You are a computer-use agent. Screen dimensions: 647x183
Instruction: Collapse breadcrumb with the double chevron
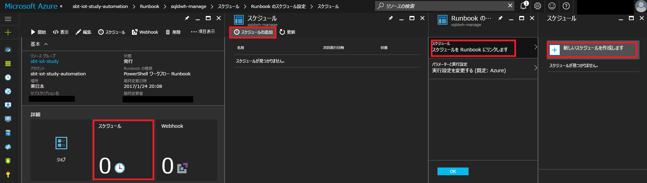tap(61, 6)
